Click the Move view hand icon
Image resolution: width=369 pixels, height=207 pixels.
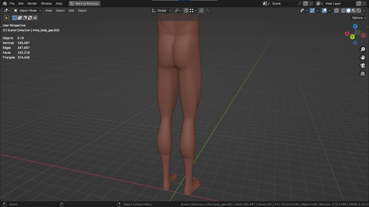point(363,57)
